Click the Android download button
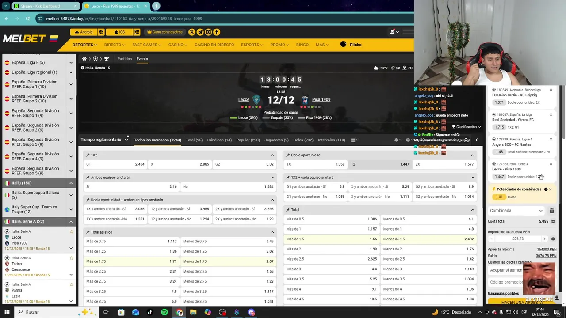This screenshot has width=566, height=318. tap(83, 32)
